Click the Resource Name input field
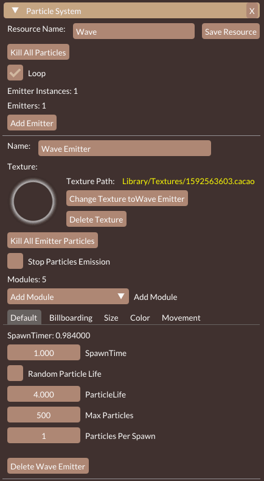Viewport: 264px width, 481px height. 134,31
